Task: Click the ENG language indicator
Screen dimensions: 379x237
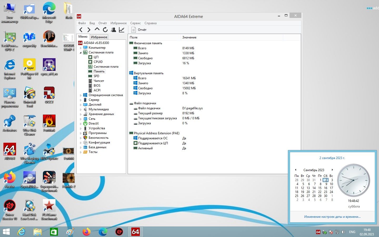Action: pyautogui.click(x=352, y=232)
